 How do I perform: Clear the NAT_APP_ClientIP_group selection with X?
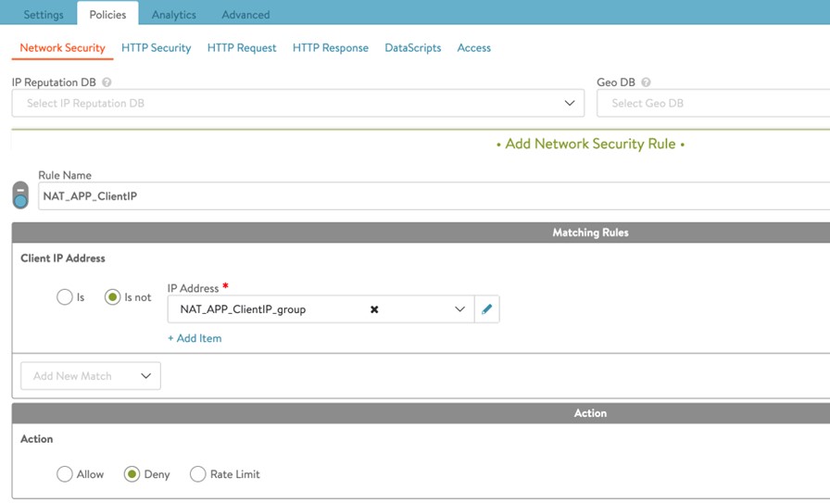pos(374,309)
